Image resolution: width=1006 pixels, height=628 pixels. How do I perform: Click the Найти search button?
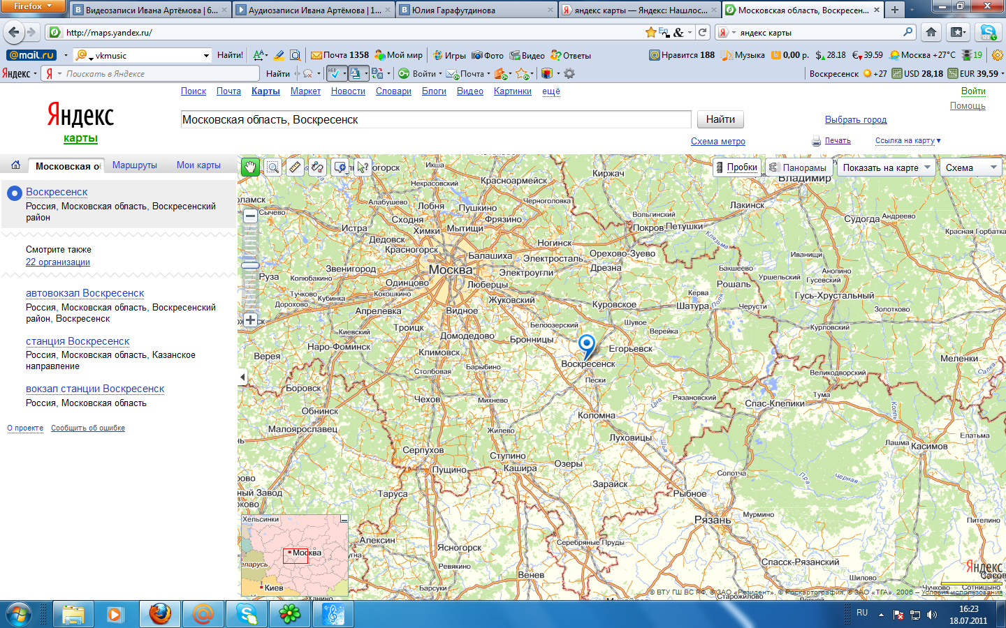(720, 119)
